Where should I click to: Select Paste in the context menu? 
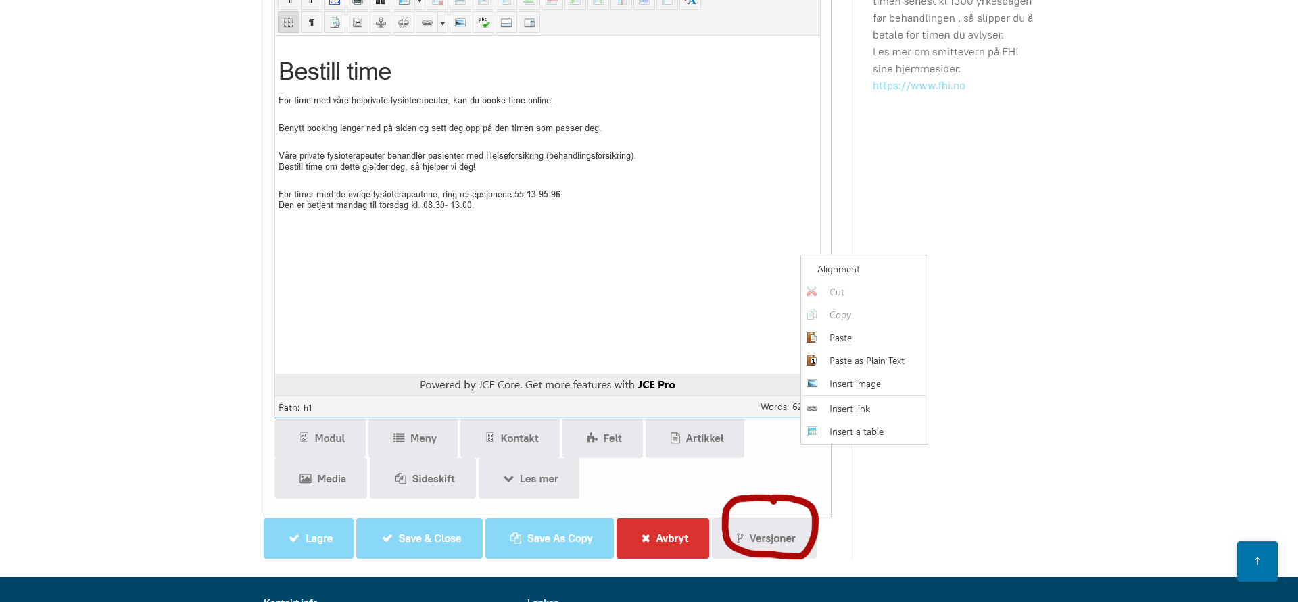coord(864,338)
